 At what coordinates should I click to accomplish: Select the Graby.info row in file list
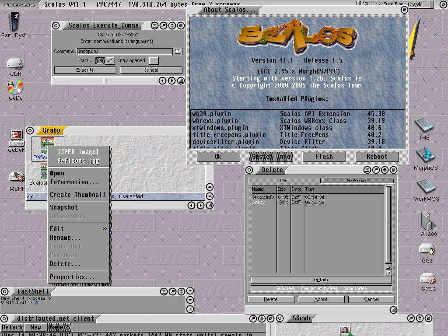click(x=317, y=197)
